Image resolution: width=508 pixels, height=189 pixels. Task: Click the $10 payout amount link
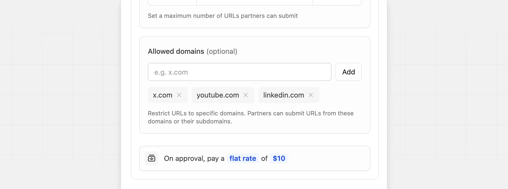pyautogui.click(x=279, y=158)
